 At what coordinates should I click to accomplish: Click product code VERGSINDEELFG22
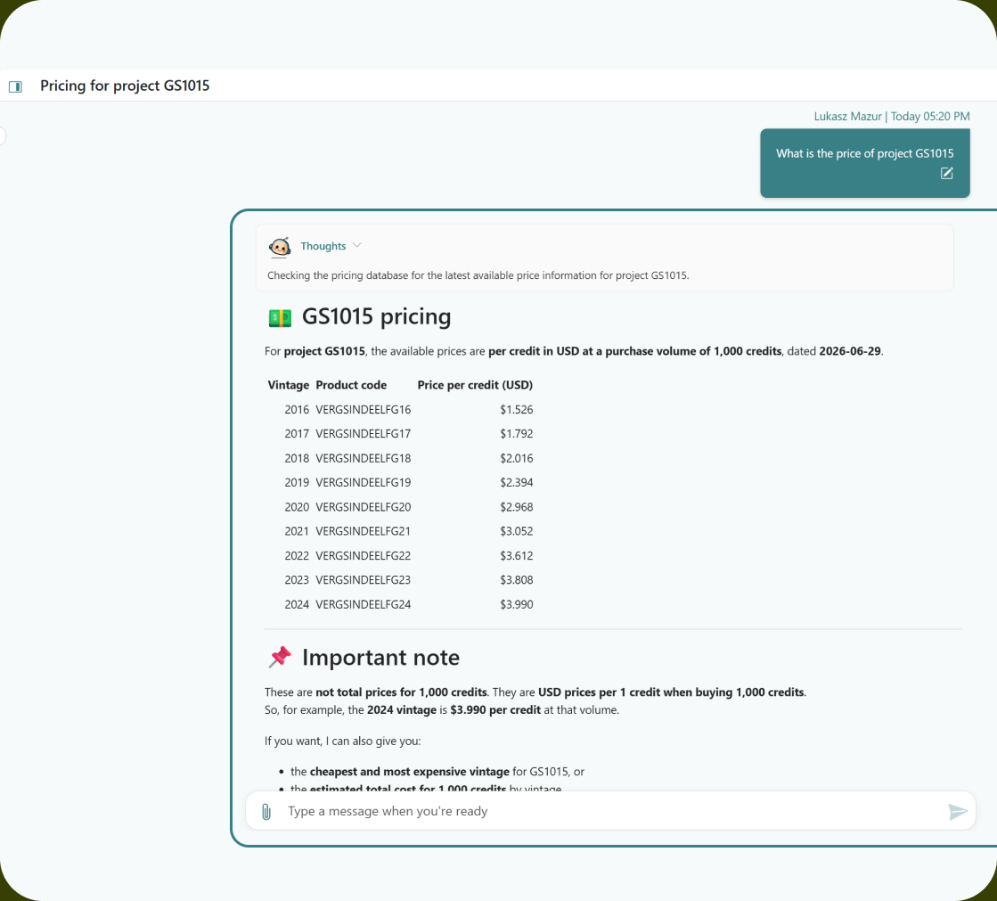(x=363, y=556)
